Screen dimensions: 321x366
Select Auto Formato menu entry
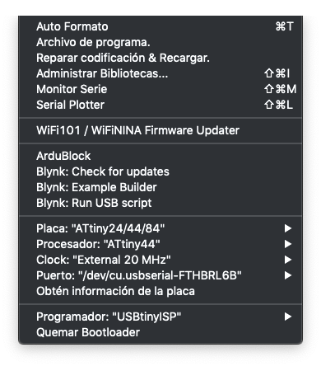coord(160,26)
